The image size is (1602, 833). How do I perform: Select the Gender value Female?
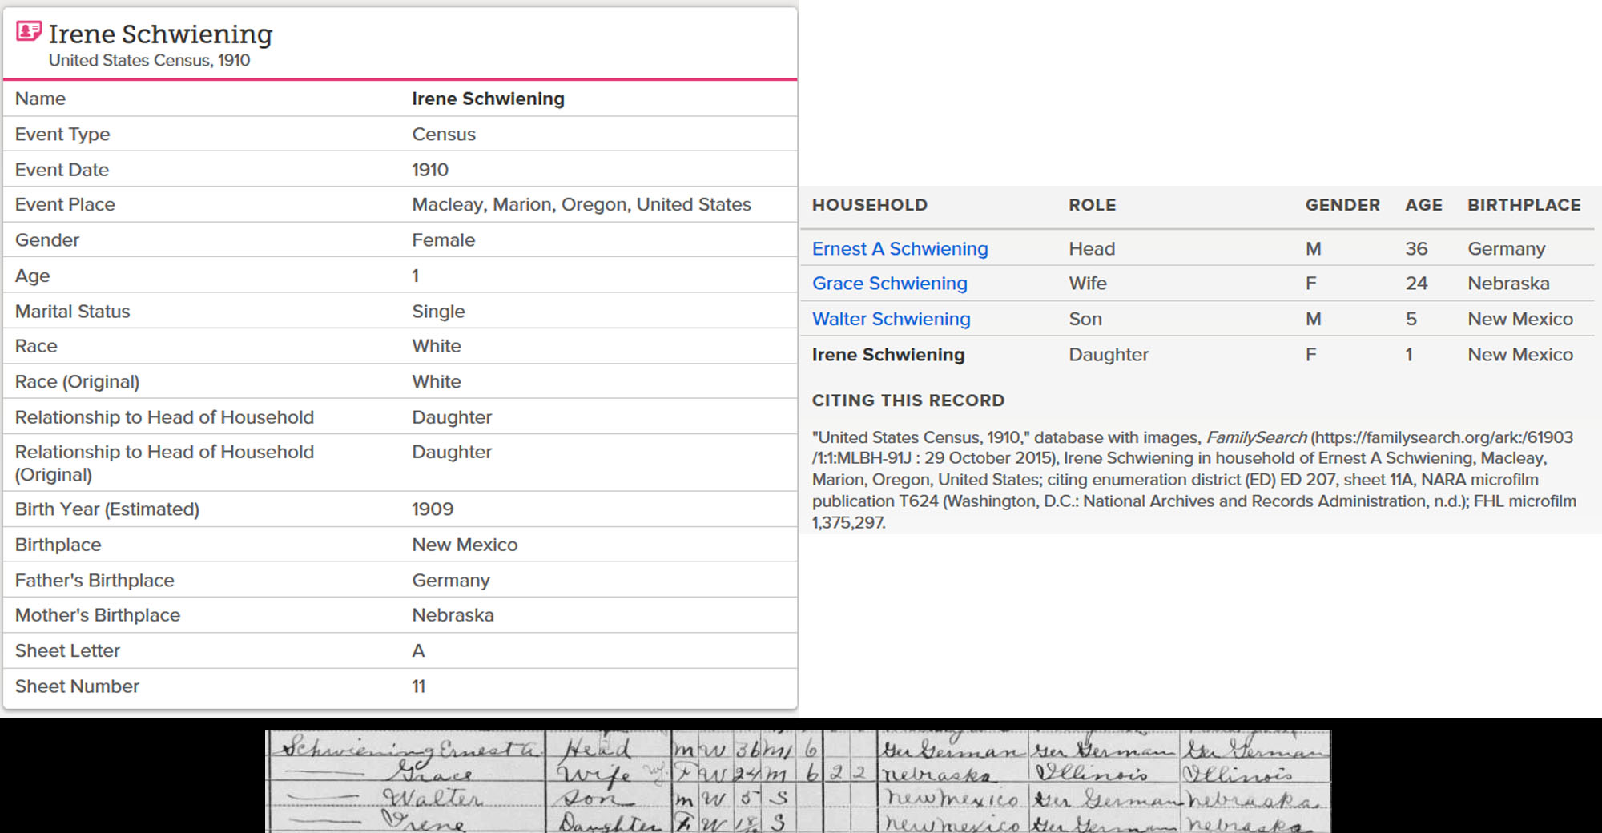[443, 239]
